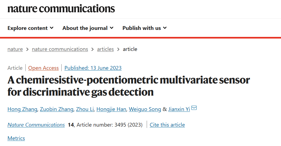
Task: Open the About the journal menu
Action: (88, 28)
